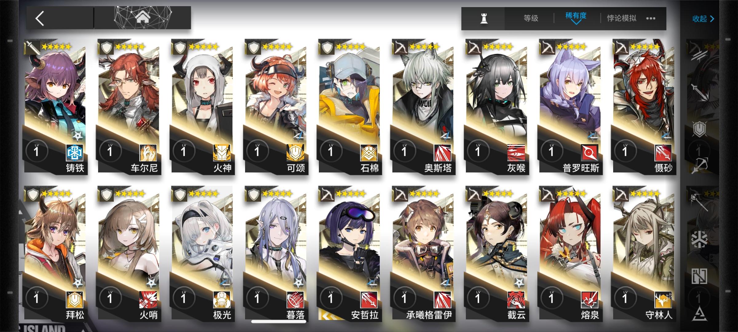Sort operators by 等级
The height and width of the screenshot is (332, 738).
(531, 18)
